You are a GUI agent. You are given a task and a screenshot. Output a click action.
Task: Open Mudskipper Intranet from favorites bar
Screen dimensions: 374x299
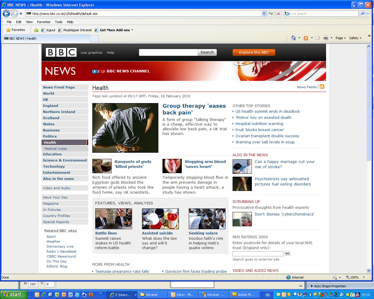pyautogui.click(x=75, y=30)
